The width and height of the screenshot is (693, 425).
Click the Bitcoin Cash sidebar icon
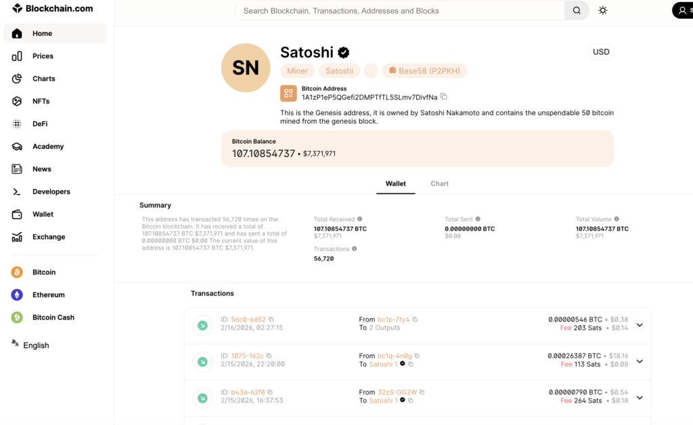17,317
